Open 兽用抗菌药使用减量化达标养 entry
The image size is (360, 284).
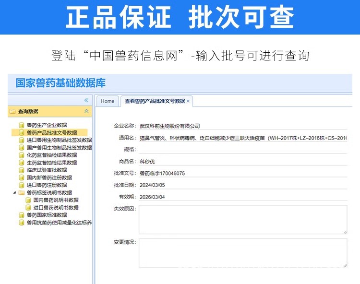coord(59,223)
